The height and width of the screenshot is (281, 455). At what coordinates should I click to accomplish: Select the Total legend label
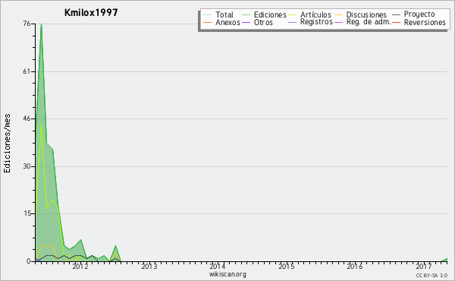click(x=224, y=14)
